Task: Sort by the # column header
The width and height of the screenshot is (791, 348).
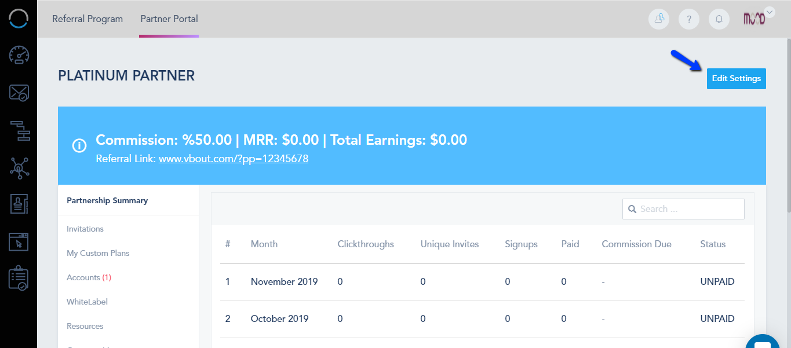Action: (x=228, y=244)
